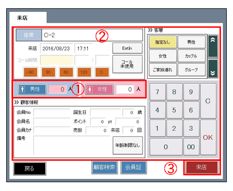233x191 pixels.
Task: Click the 客層 page-up double chevron
Action: 213,46
